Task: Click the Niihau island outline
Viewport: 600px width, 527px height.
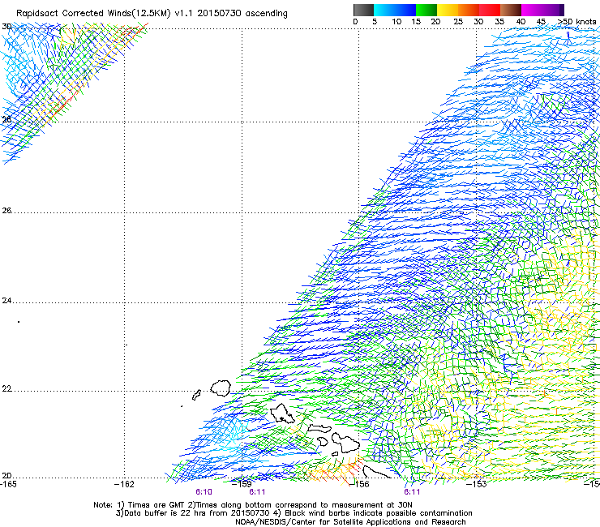Action: click(197, 395)
